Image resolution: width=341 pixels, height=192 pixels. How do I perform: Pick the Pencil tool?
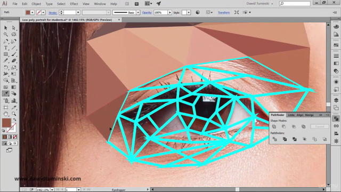click(6, 61)
